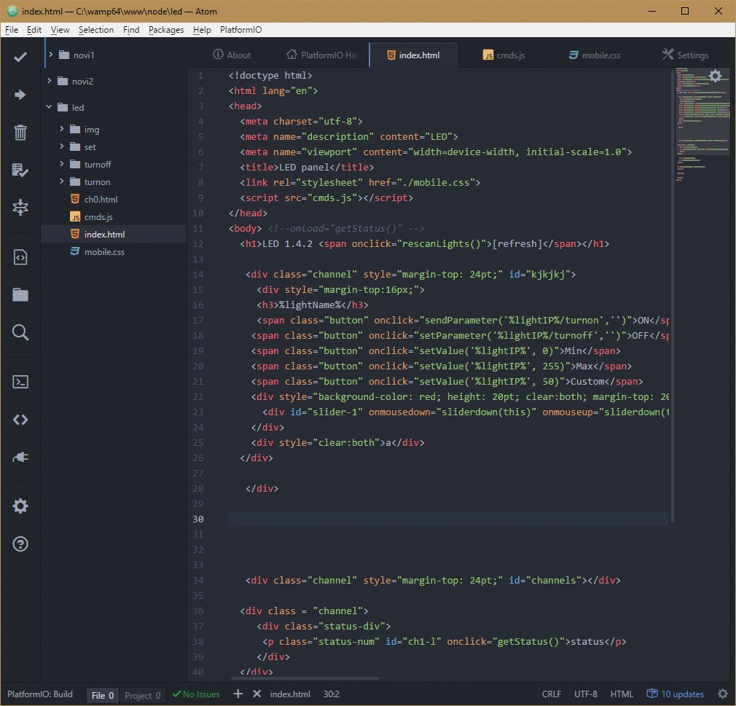Click the question mark help icon
This screenshot has width=736, height=706.
pos(20,544)
